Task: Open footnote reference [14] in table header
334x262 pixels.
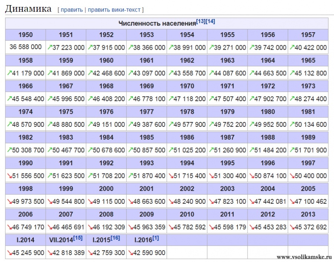Action: click(x=210, y=21)
